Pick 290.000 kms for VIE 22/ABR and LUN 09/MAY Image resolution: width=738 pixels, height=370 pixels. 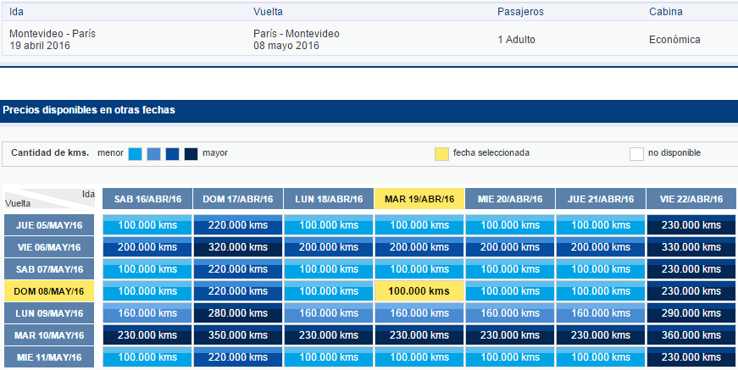point(691,313)
